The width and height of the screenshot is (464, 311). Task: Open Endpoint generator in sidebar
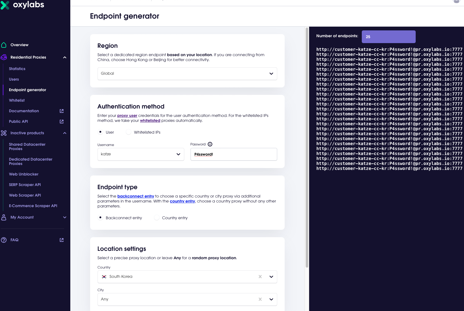point(28,90)
